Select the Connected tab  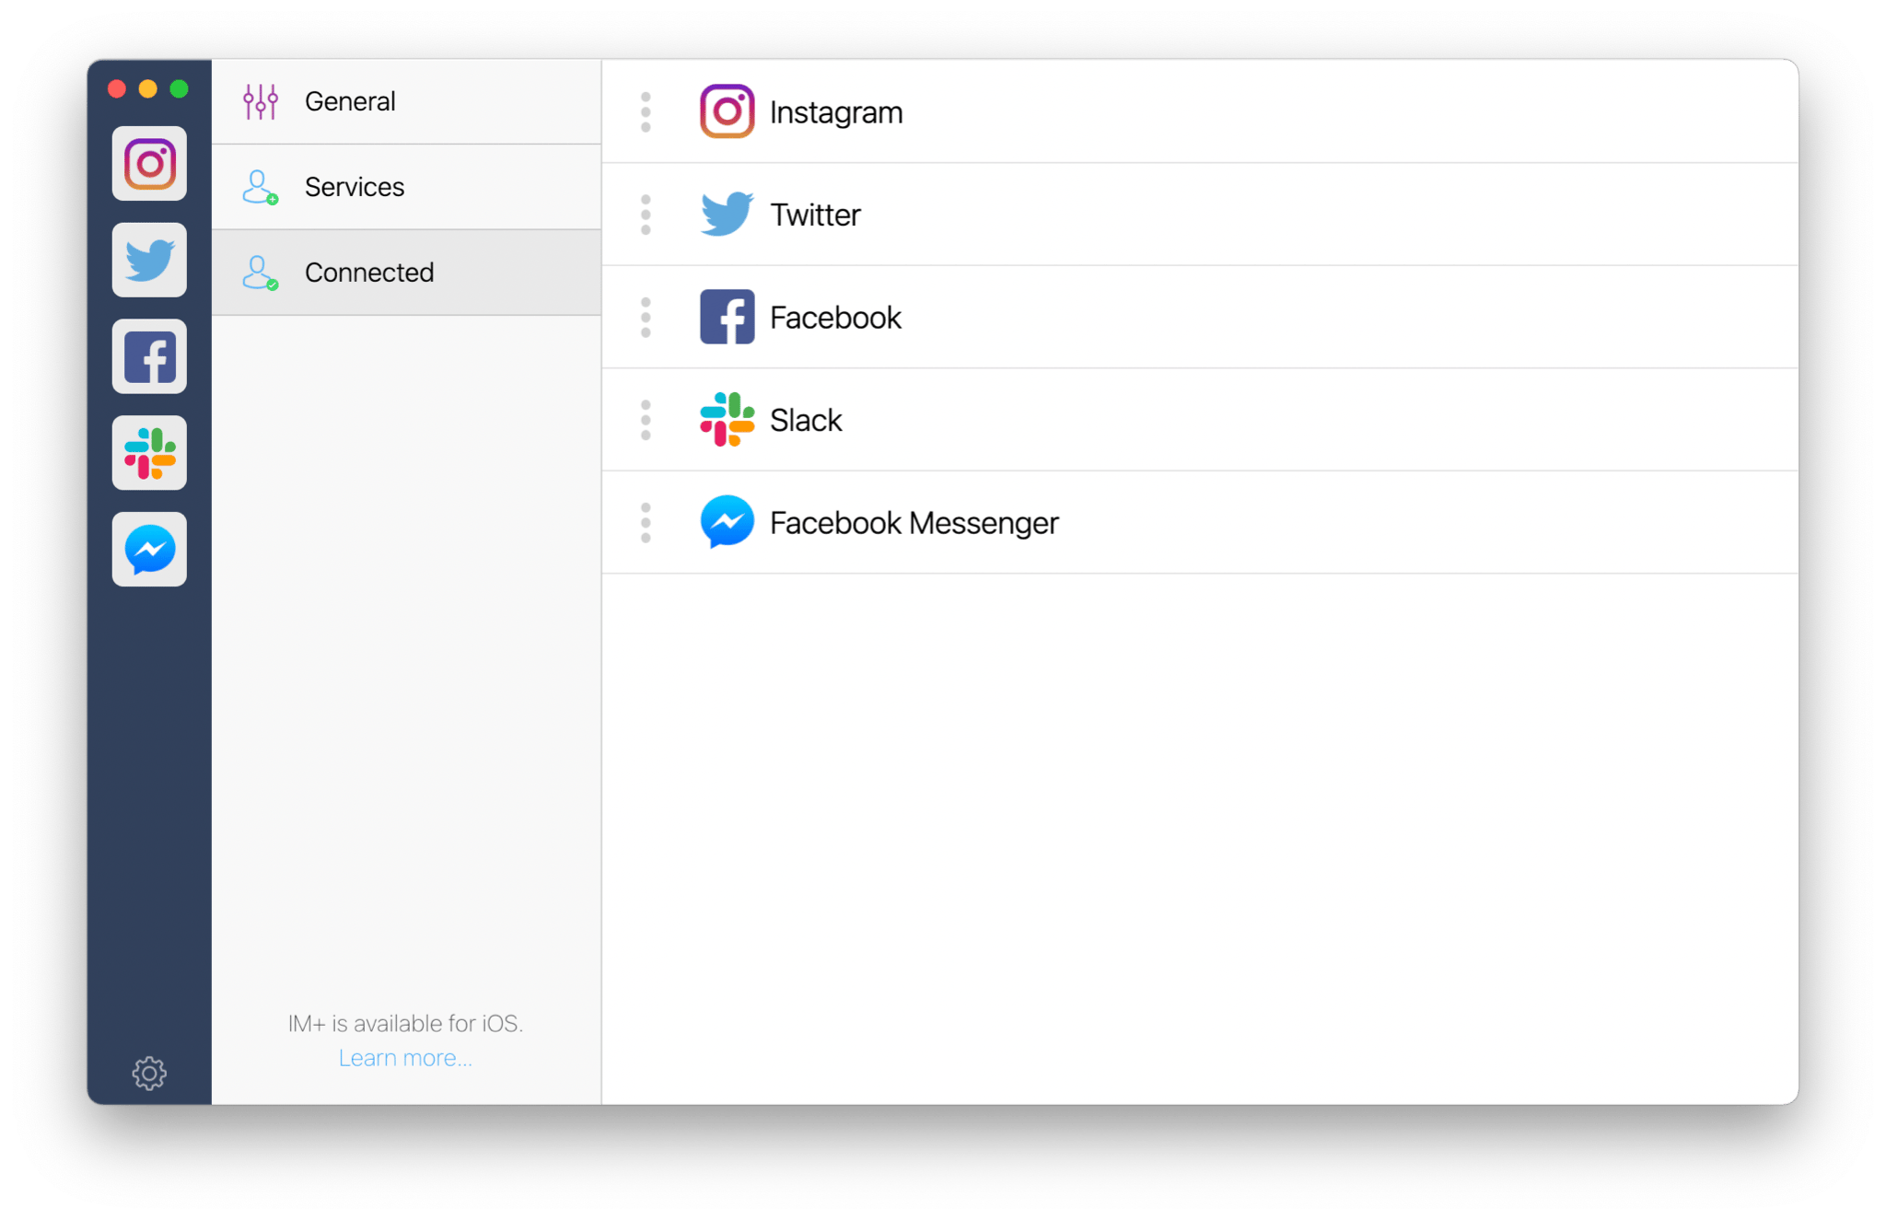click(406, 273)
